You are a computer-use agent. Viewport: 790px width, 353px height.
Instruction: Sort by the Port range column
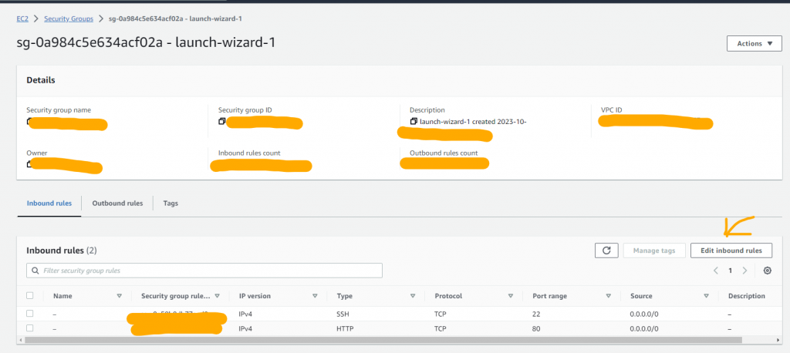pos(608,296)
